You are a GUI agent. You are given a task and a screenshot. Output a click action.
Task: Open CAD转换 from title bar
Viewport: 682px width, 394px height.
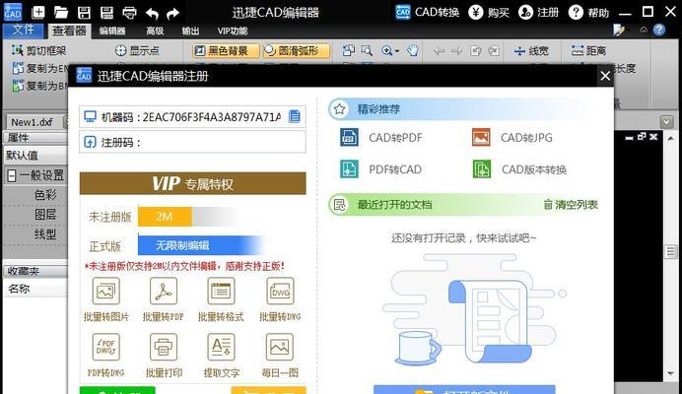[427, 12]
